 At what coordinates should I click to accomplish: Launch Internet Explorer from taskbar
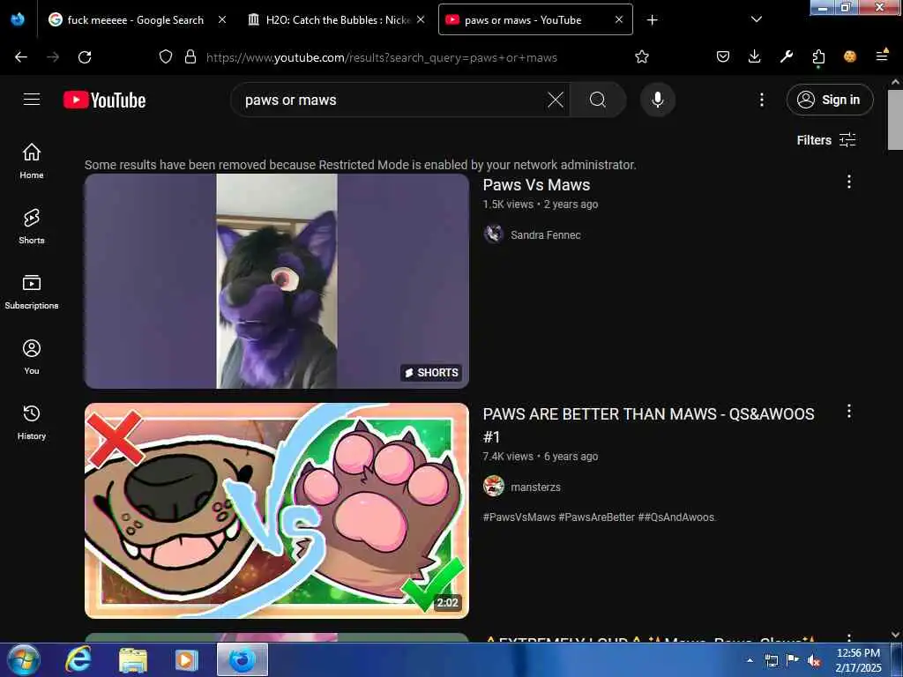pyautogui.click(x=78, y=659)
